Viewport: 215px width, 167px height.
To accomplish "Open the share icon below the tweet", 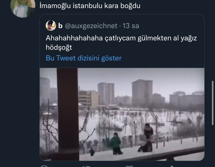I will [172, 166].
